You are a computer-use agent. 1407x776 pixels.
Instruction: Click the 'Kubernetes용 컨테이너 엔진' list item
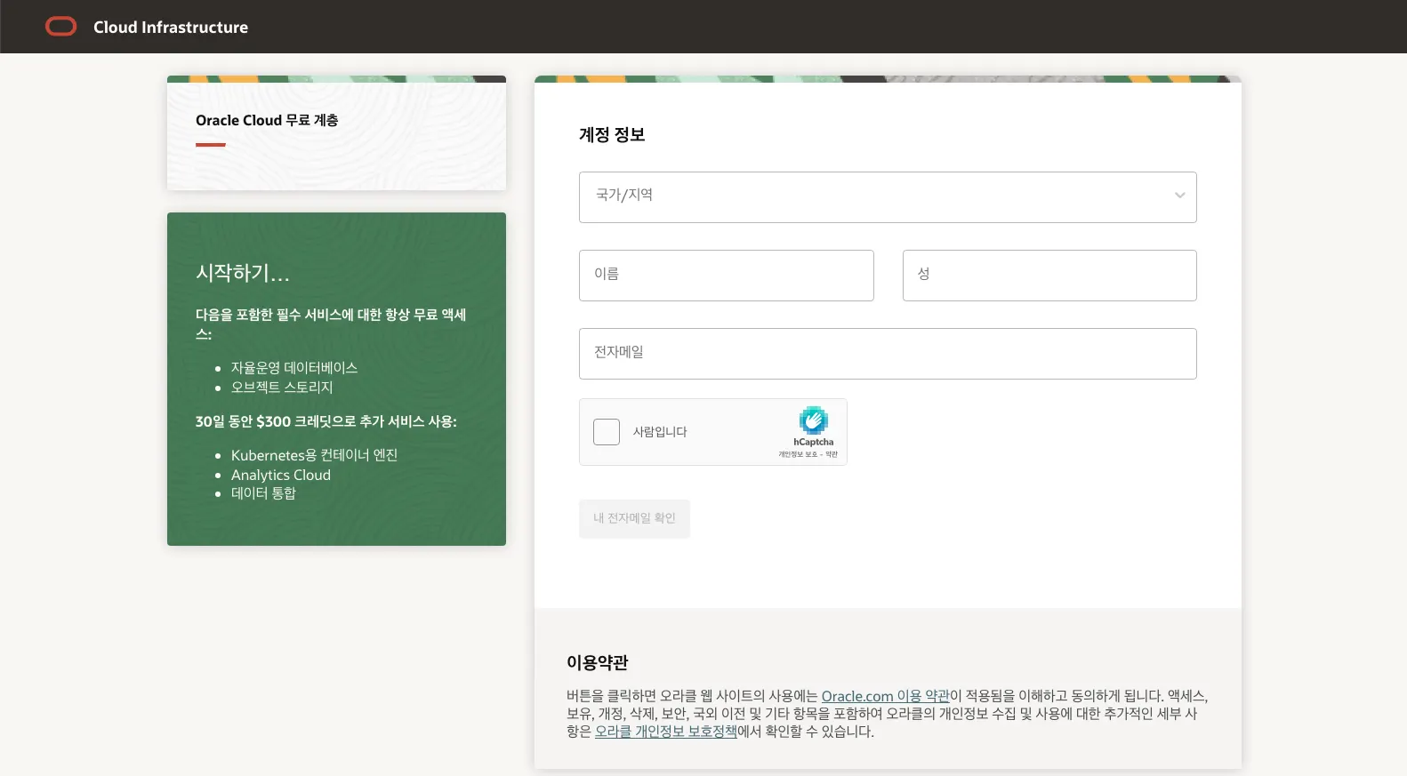(x=315, y=455)
